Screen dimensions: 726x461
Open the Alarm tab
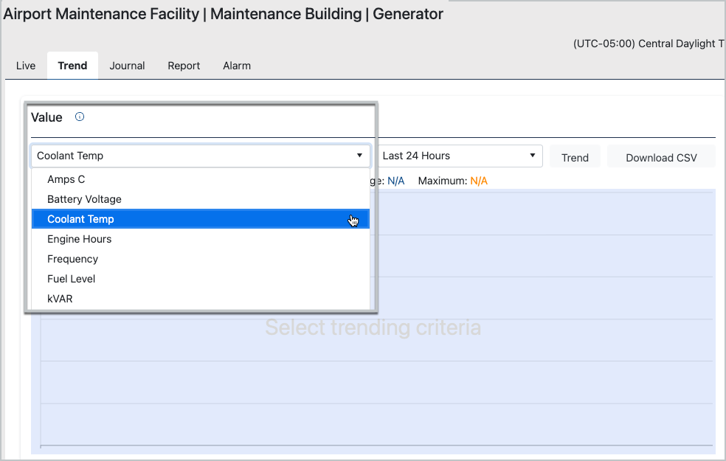click(237, 66)
